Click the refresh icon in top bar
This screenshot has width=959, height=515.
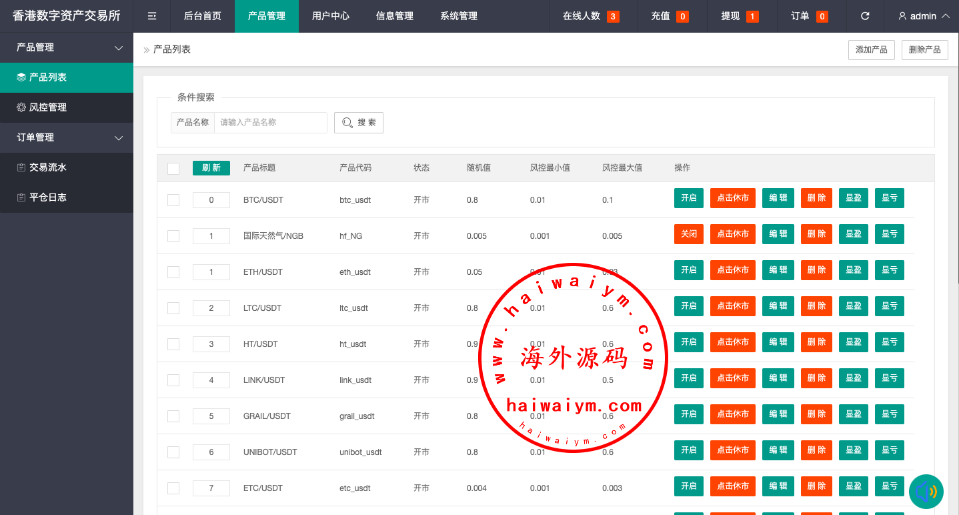pyautogui.click(x=865, y=16)
